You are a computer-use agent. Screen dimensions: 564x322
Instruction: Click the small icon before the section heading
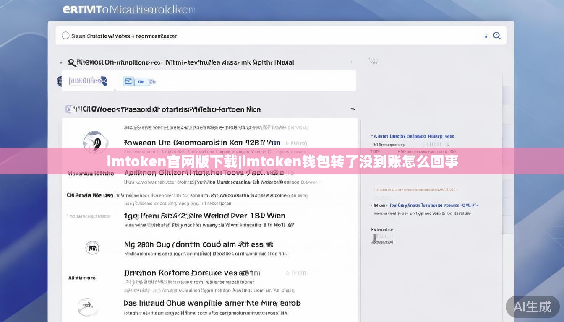click(x=69, y=109)
